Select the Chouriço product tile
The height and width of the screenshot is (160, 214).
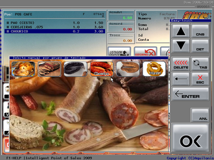pos(102,69)
